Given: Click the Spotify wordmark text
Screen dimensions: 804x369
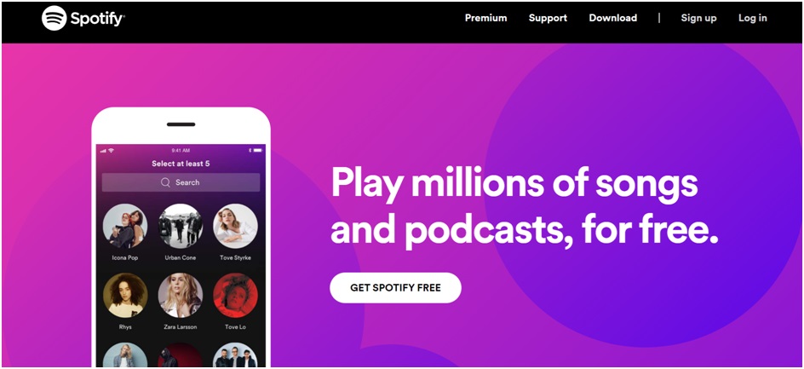Looking at the screenshot, I should (97, 19).
